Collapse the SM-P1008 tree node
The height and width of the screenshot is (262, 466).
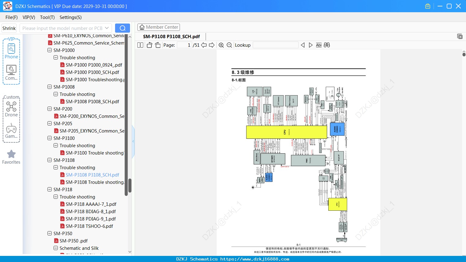point(50,87)
